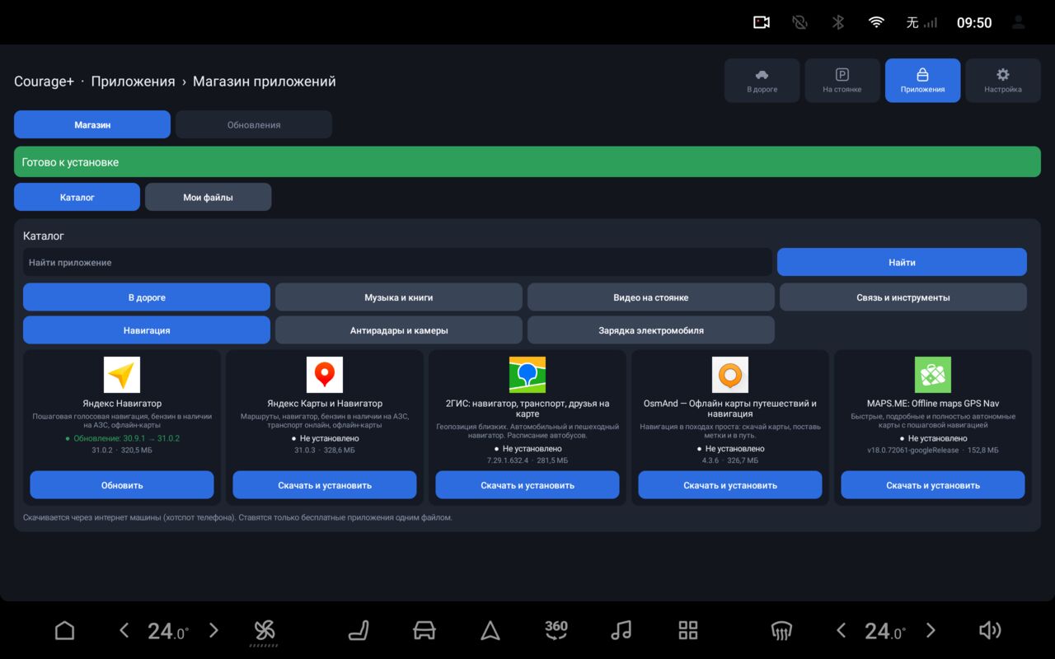Open the music note icon
The height and width of the screenshot is (659, 1055).
(621, 631)
